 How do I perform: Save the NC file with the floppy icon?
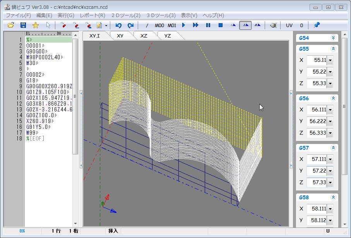pyautogui.click(x=23, y=25)
